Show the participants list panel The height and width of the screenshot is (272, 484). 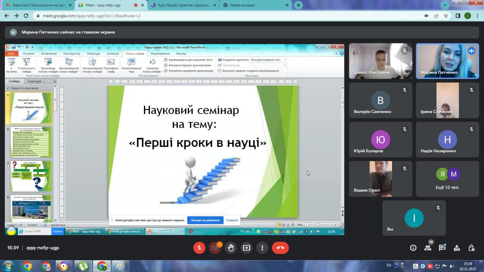tap(428, 248)
